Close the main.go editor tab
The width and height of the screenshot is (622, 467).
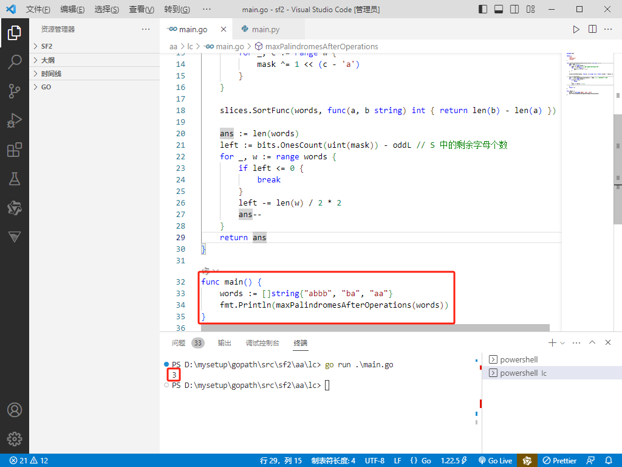(224, 29)
